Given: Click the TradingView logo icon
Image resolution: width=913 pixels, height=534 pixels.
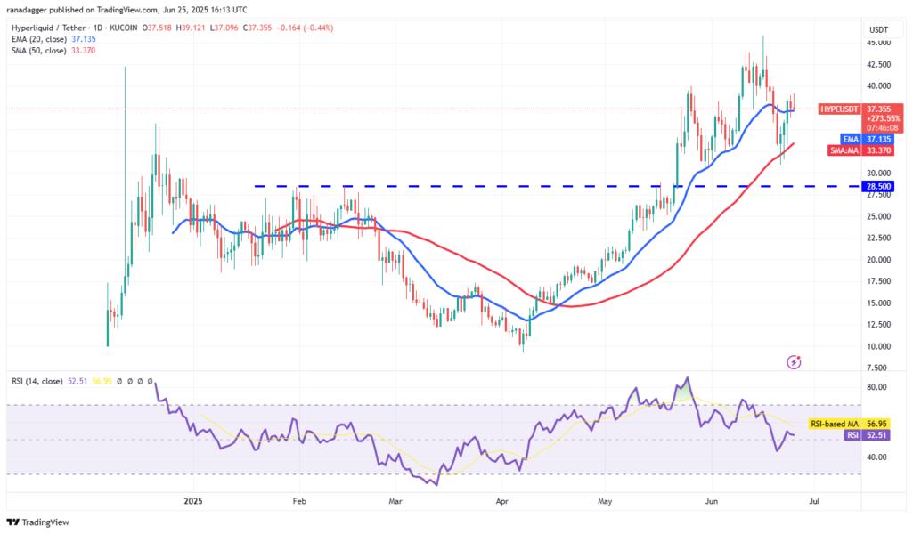Looking at the screenshot, I should click(13, 522).
